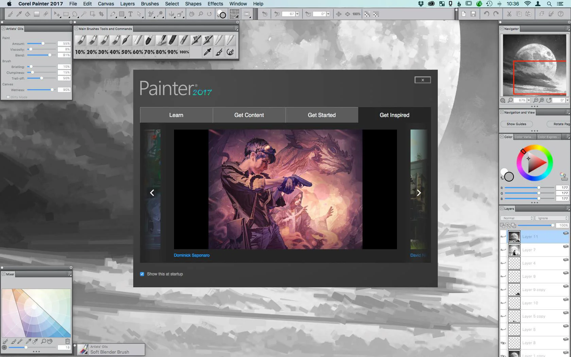The width and height of the screenshot is (571, 357).
Task: Open the Mixer panel options menu
Action: point(69,274)
